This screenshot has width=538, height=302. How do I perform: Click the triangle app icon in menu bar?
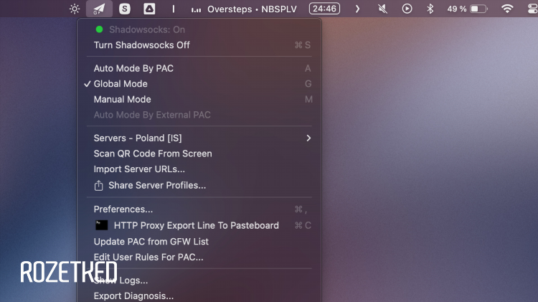(149, 9)
